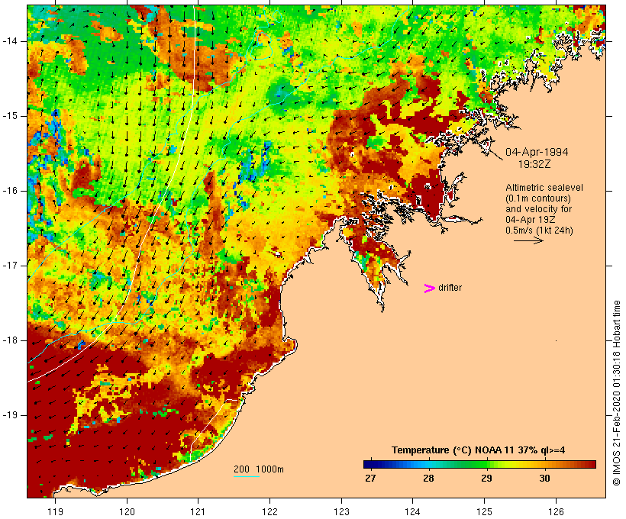Click latitude axis label -15
626x519 pixels.
[10, 116]
